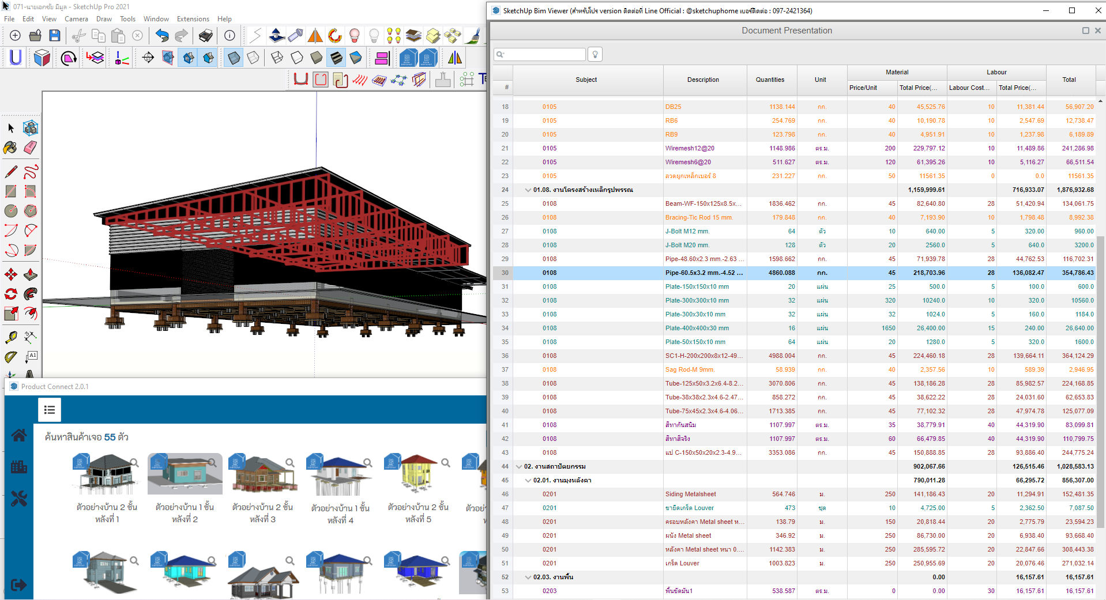Image resolution: width=1106 pixels, height=600 pixels.
Task: Undock the Document Presentation panel
Action: click(1085, 31)
